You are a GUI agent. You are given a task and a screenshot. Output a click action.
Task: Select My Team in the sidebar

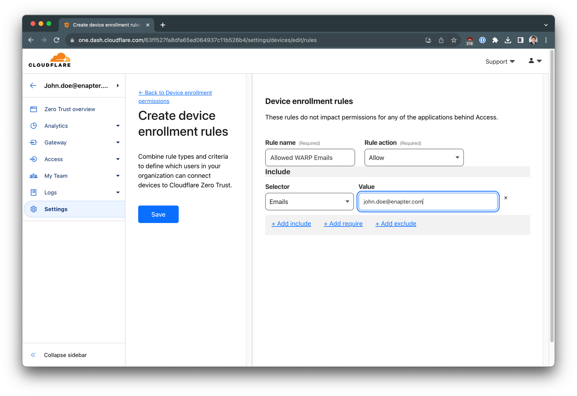pyautogui.click(x=56, y=176)
